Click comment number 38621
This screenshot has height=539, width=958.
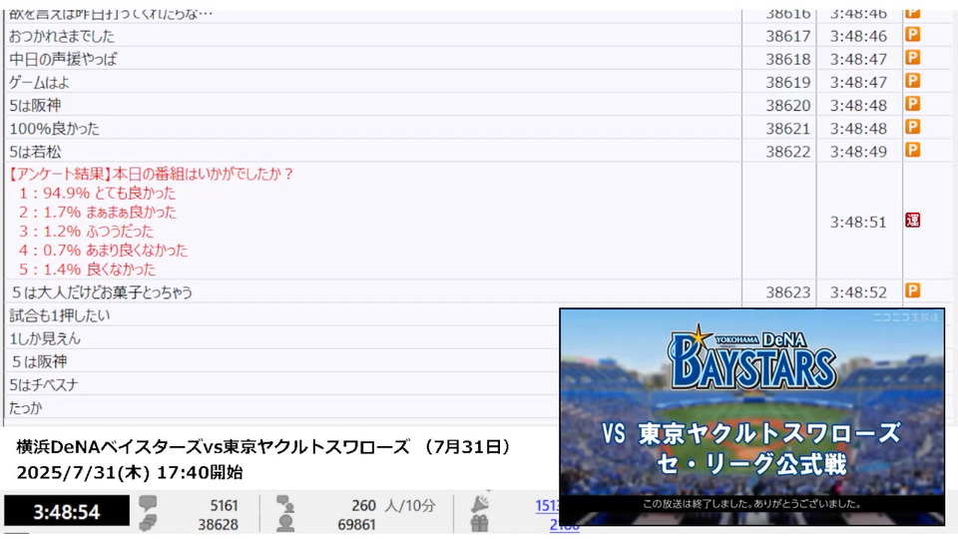[787, 129]
